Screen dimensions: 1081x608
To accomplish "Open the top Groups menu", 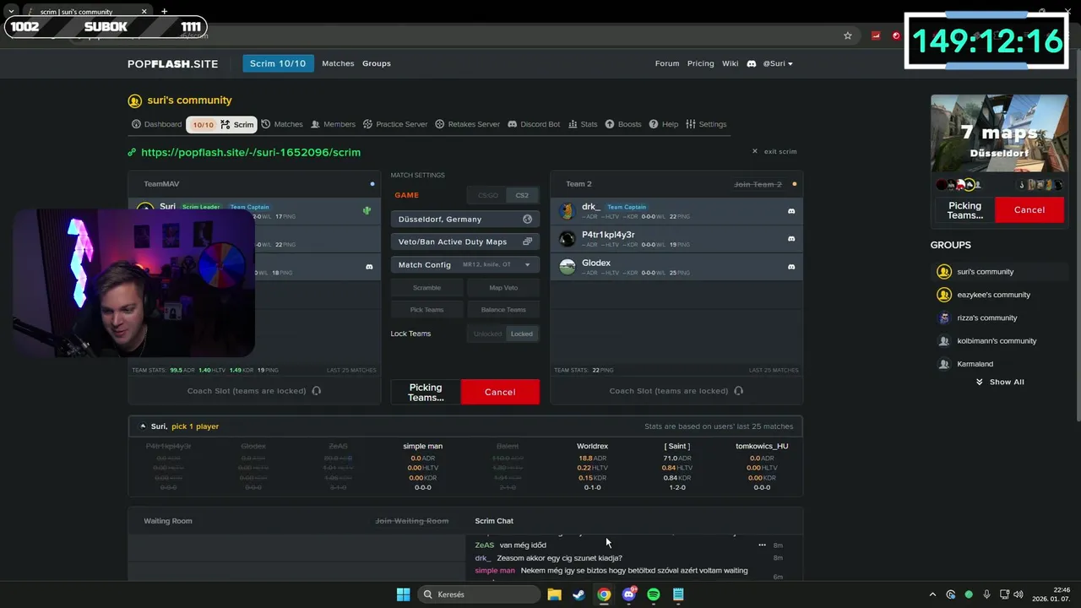I will pyautogui.click(x=377, y=63).
